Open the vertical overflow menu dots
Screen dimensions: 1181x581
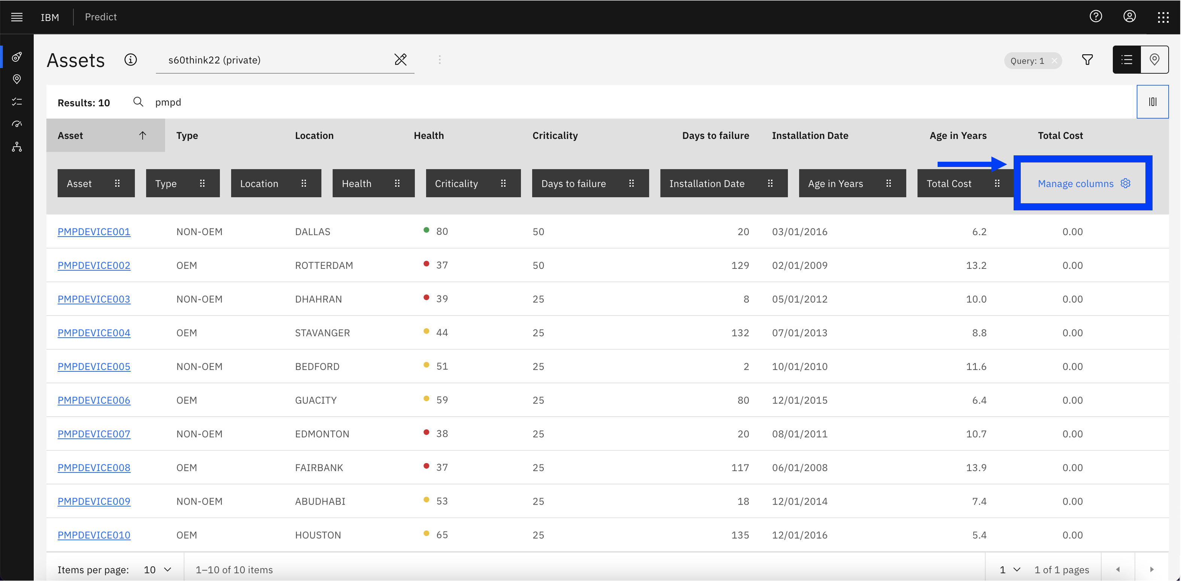[440, 60]
